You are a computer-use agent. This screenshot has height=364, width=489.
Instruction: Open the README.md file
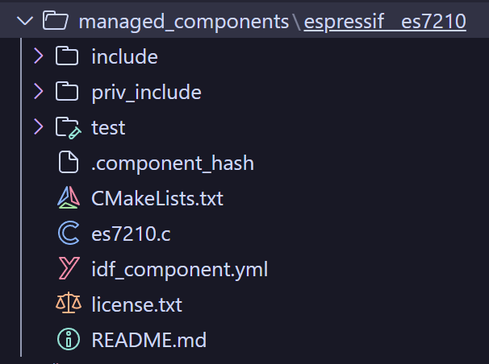click(x=148, y=340)
